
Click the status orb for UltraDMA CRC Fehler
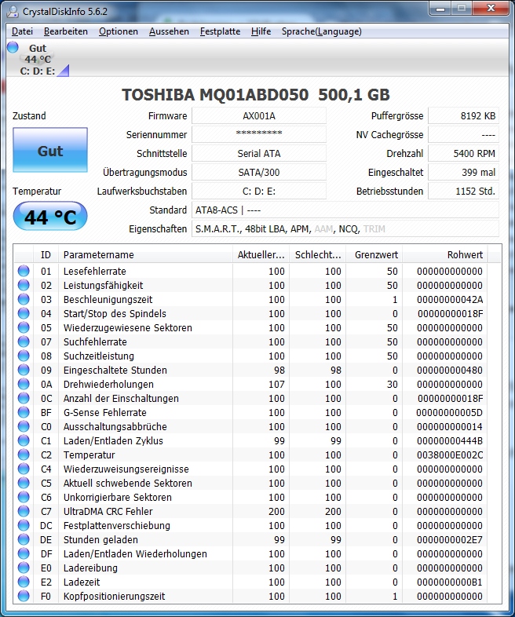[24, 512]
